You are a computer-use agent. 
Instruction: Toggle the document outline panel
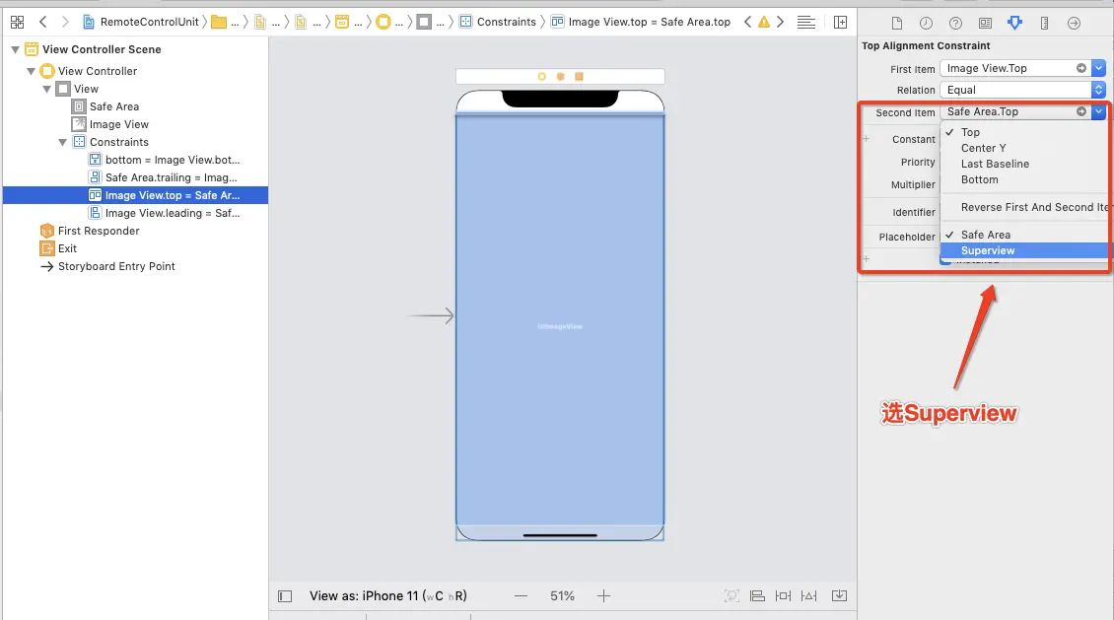tap(285, 596)
